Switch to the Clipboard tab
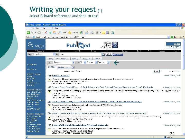 click(86, 59)
